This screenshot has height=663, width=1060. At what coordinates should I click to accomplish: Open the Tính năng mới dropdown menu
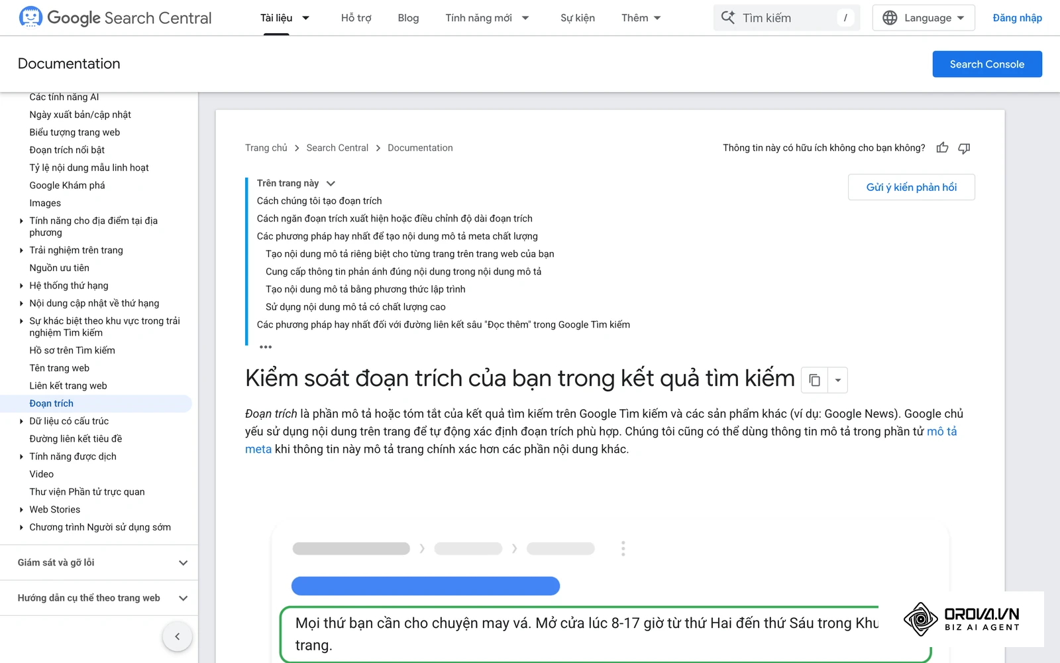pyautogui.click(x=487, y=18)
